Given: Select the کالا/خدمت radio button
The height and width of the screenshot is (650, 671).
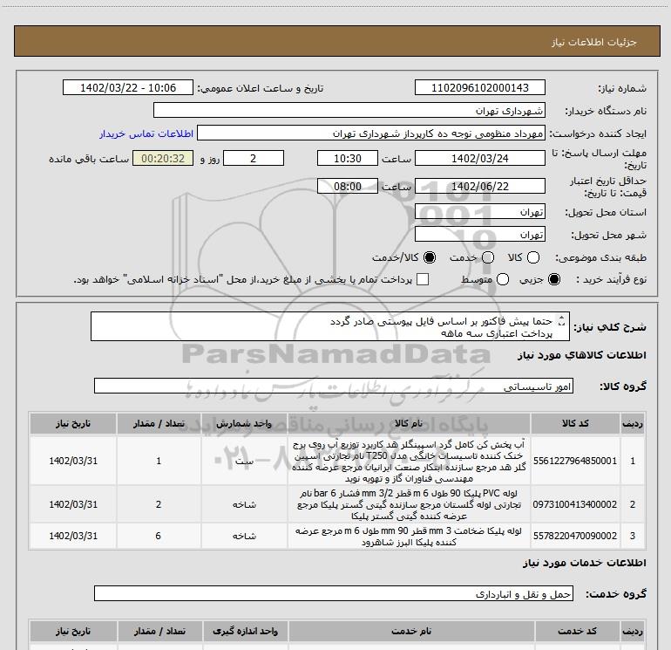Looking at the screenshot, I should 430,257.
